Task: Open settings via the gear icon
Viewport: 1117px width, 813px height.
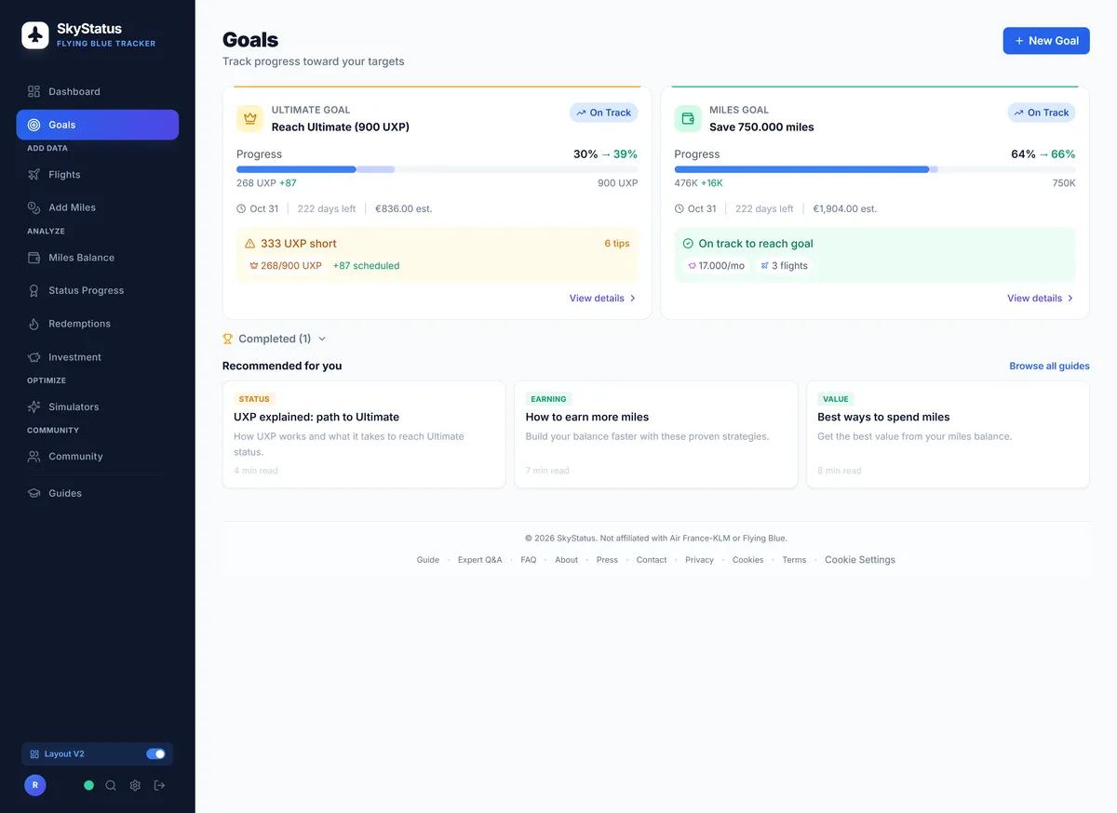Action: coord(134,785)
